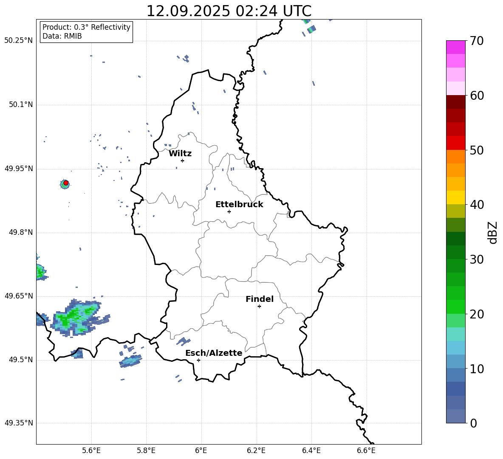Image resolution: width=503 pixels, height=459 pixels.
Task: Select the Ettelbruck station label
Action: click(x=239, y=205)
